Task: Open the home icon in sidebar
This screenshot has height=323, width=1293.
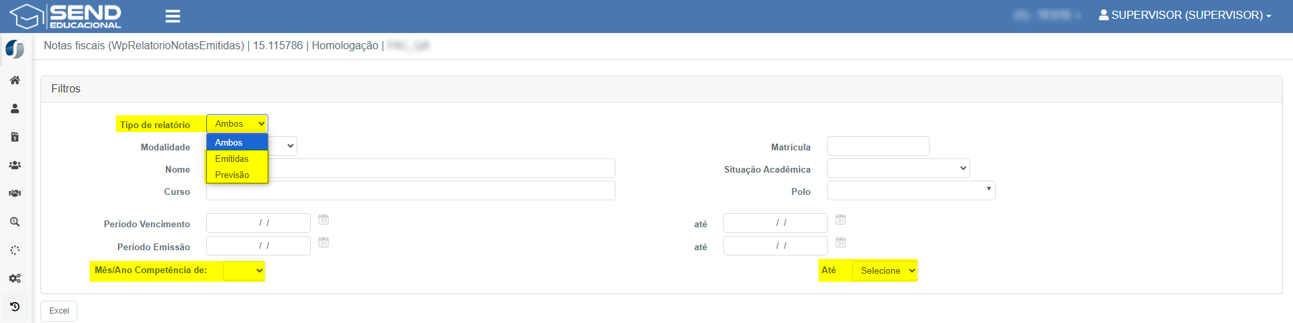Action: [x=15, y=80]
